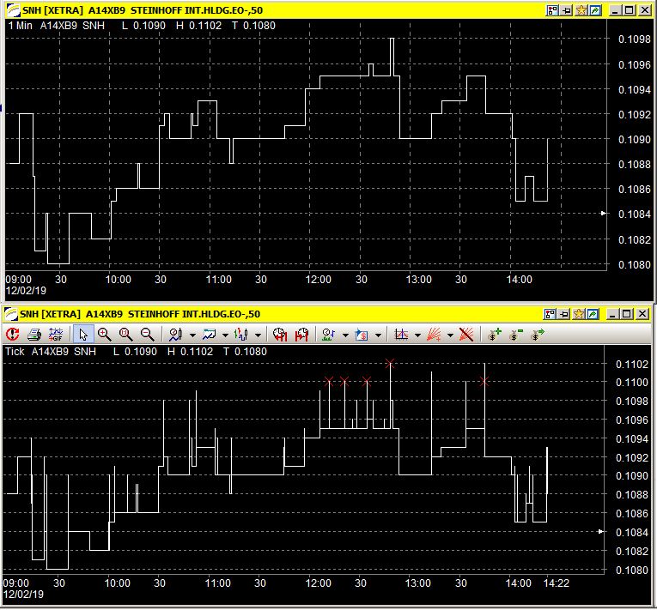The height and width of the screenshot is (610, 657).
Task: Click green arrow export icon in 1 Min chart titlebar
Action: (595, 10)
